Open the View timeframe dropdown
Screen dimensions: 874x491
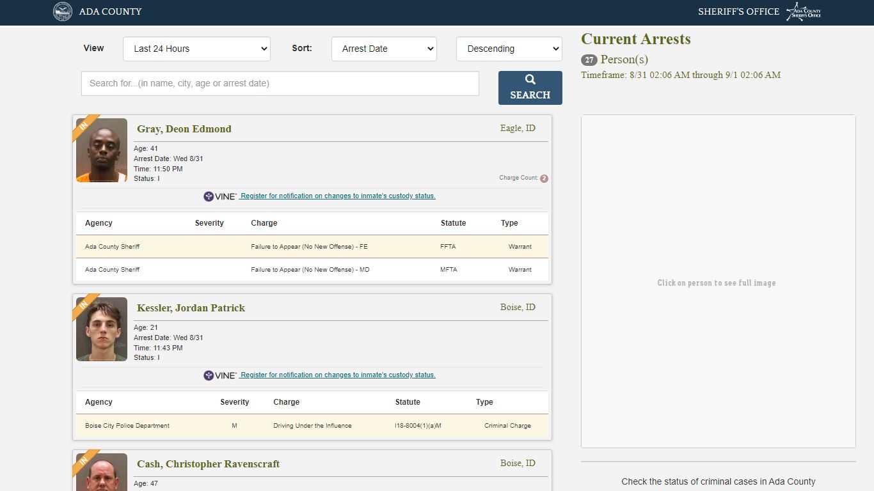(196, 49)
